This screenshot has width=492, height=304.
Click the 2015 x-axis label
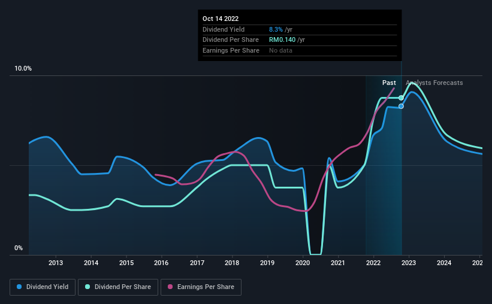point(126,263)
